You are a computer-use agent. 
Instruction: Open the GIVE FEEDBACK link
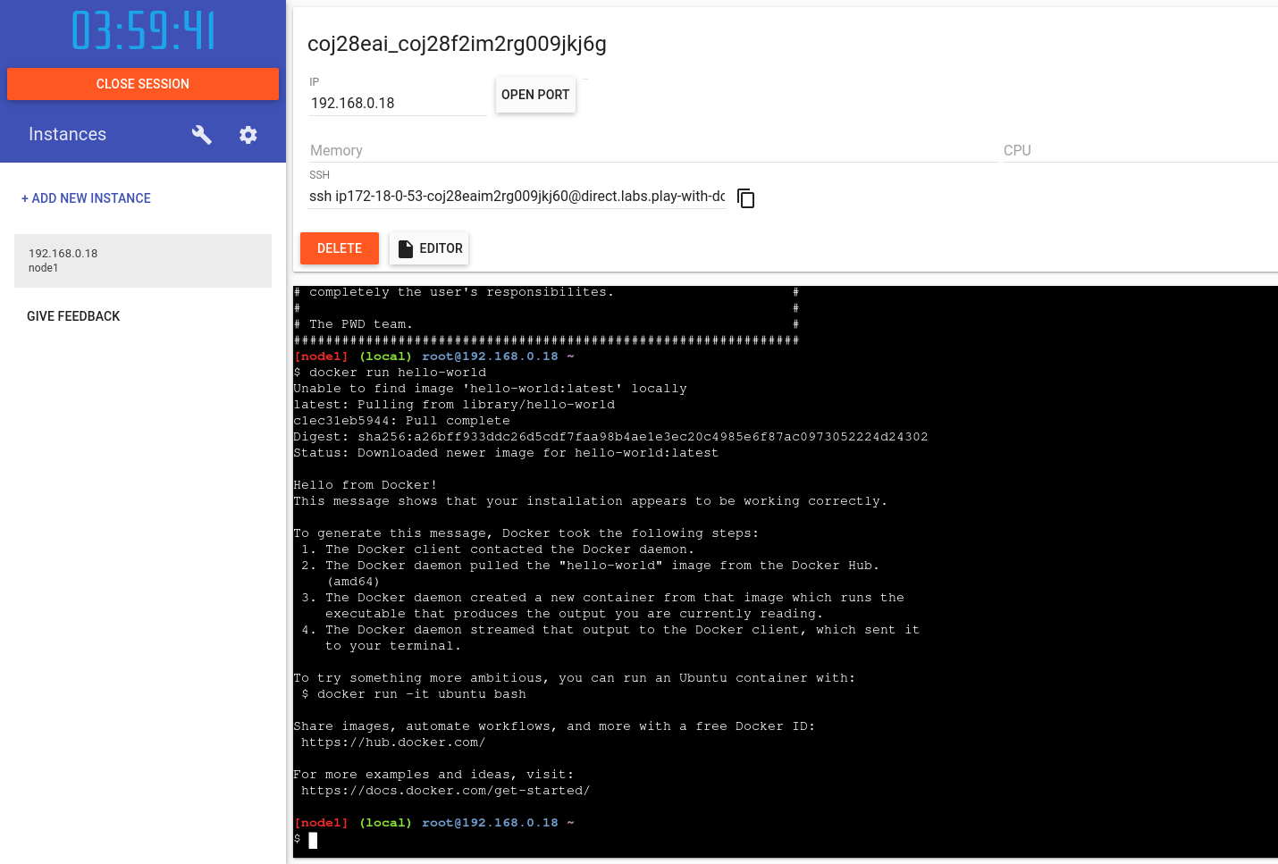pos(73,316)
